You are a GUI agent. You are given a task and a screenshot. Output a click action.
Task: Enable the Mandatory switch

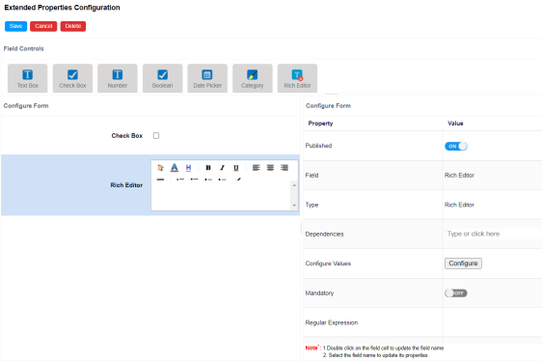456,293
